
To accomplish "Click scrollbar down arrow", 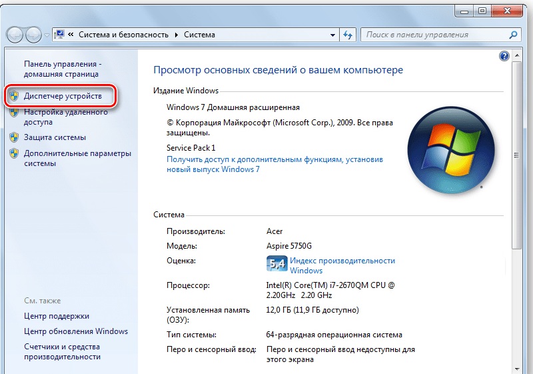I will pos(517,369).
